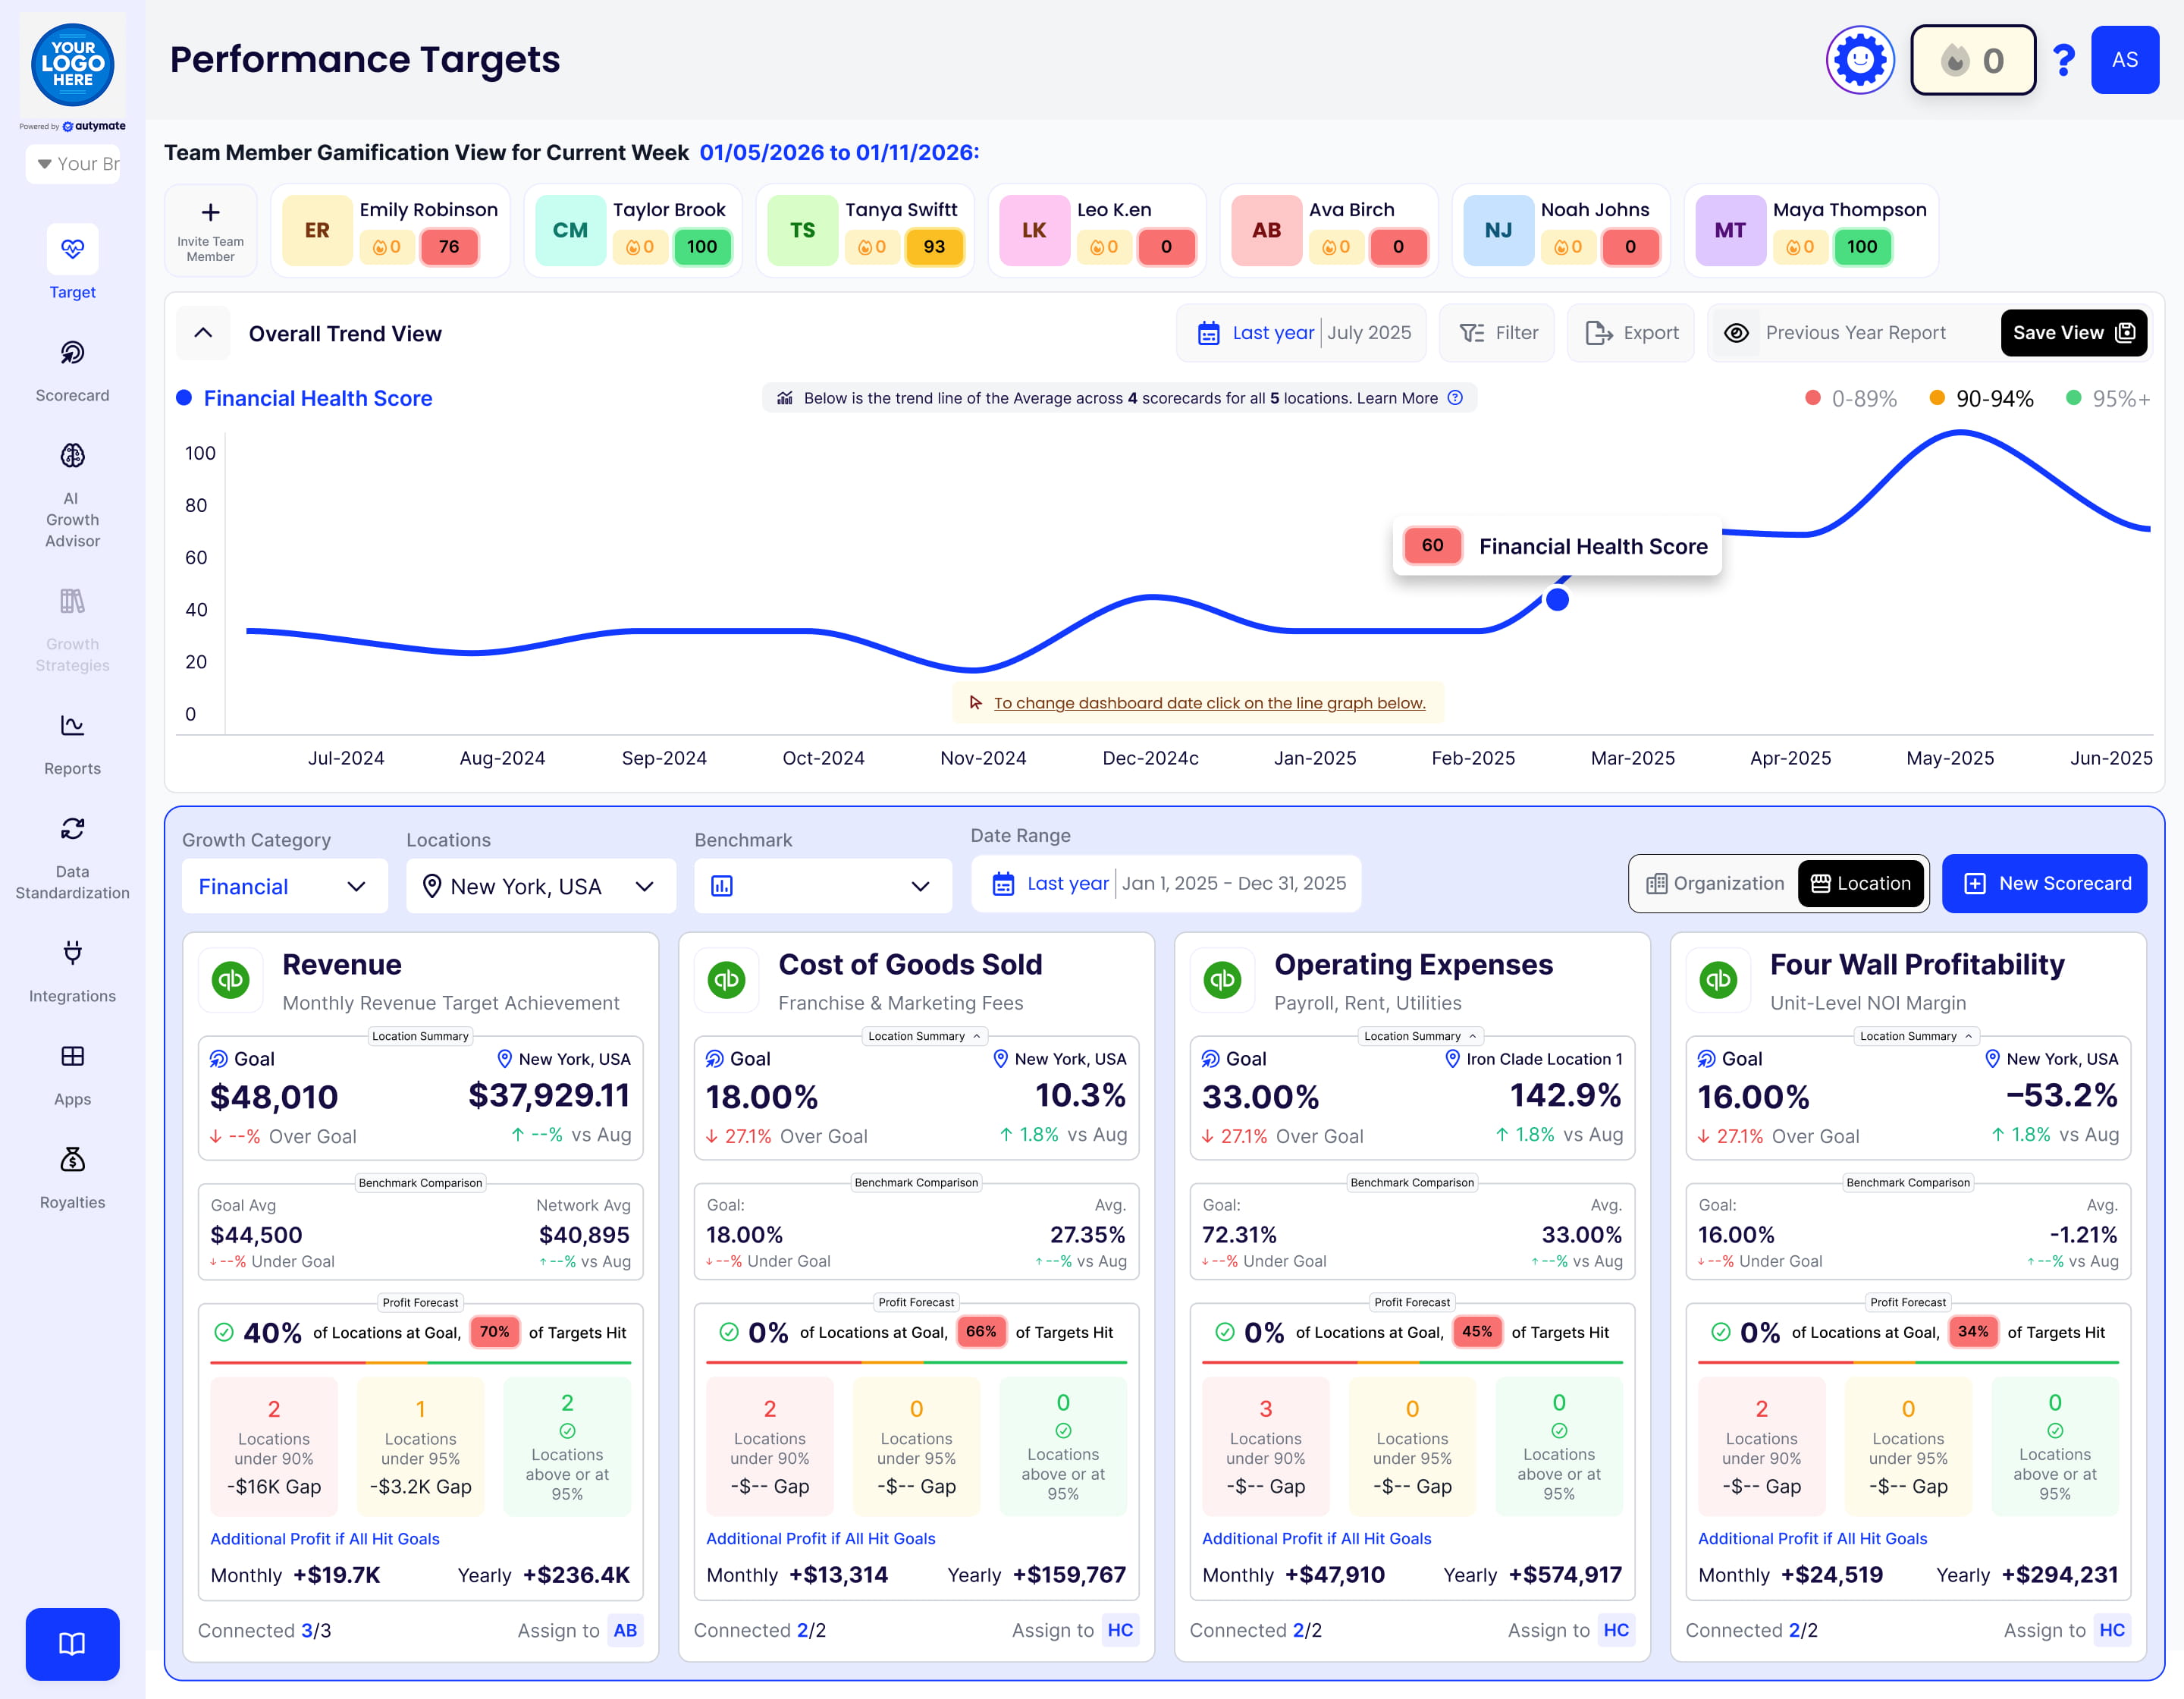This screenshot has width=2184, height=1699.
Task: Click the New Scorecard button
Action: pyautogui.click(x=2044, y=883)
